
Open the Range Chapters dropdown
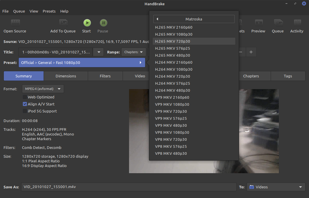click(x=134, y=52)
